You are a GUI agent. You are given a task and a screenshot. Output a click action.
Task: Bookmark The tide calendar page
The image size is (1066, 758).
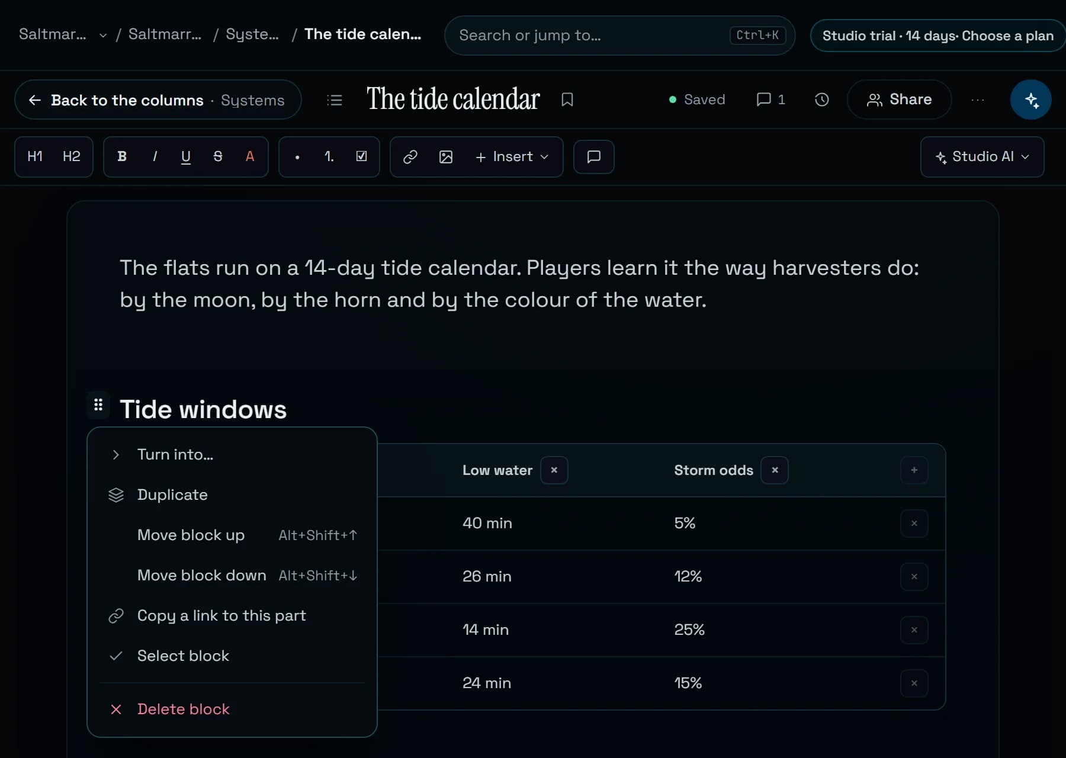coord(567,99)
